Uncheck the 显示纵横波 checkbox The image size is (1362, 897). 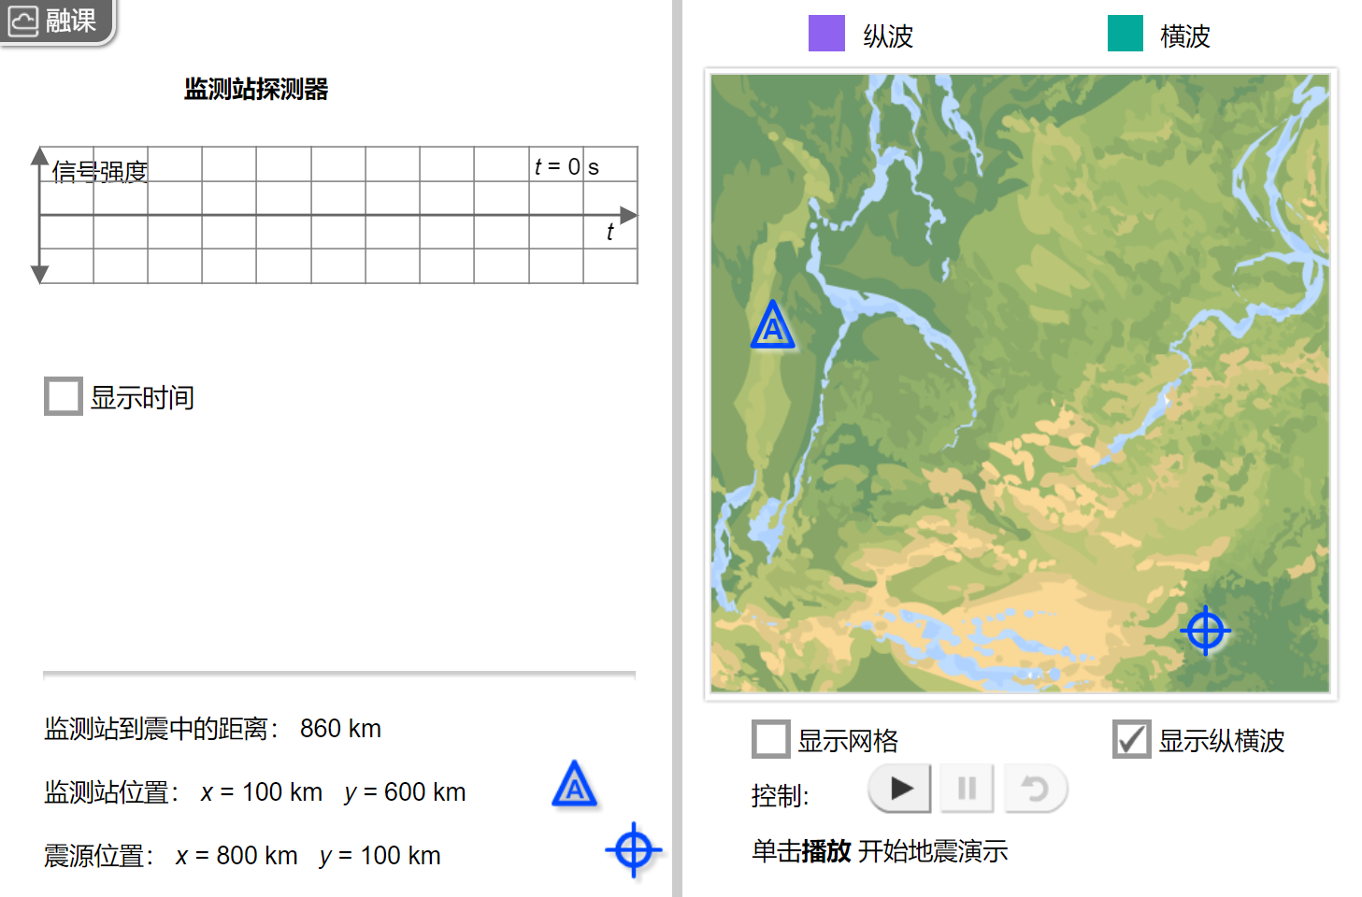coord(1131,739)
